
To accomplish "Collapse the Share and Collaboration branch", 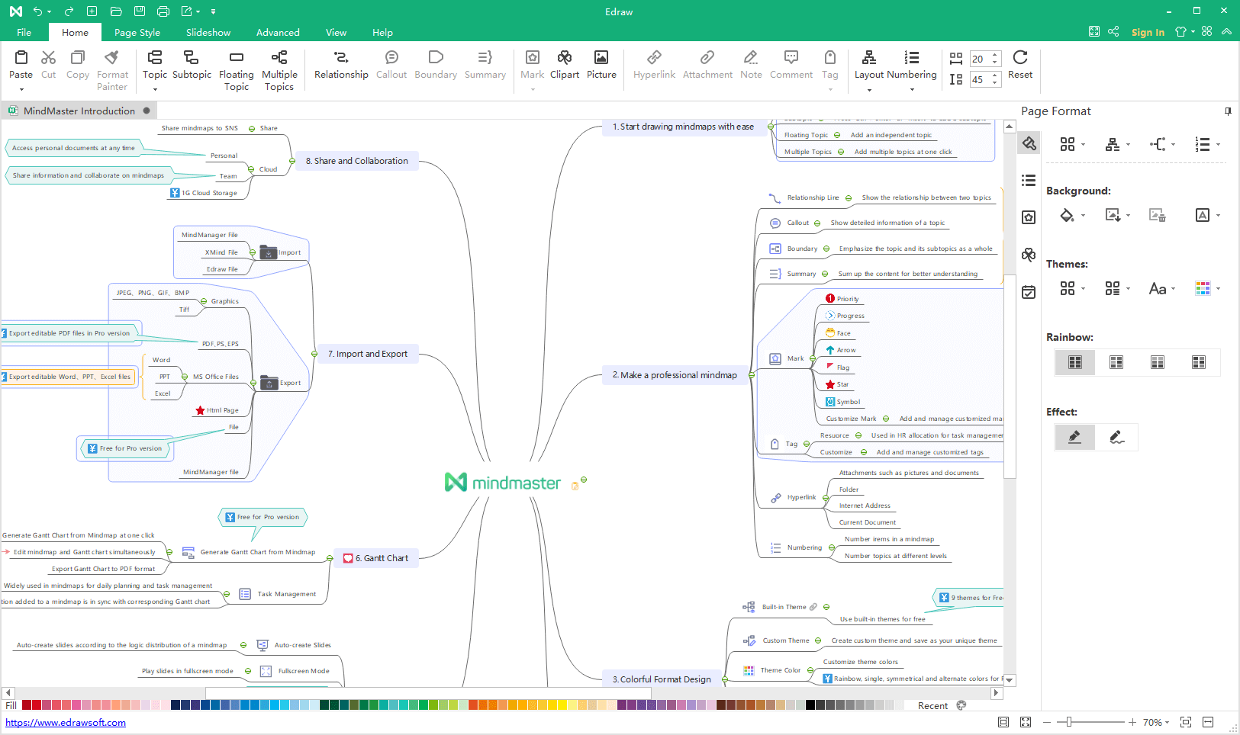I will coord(292,161).
